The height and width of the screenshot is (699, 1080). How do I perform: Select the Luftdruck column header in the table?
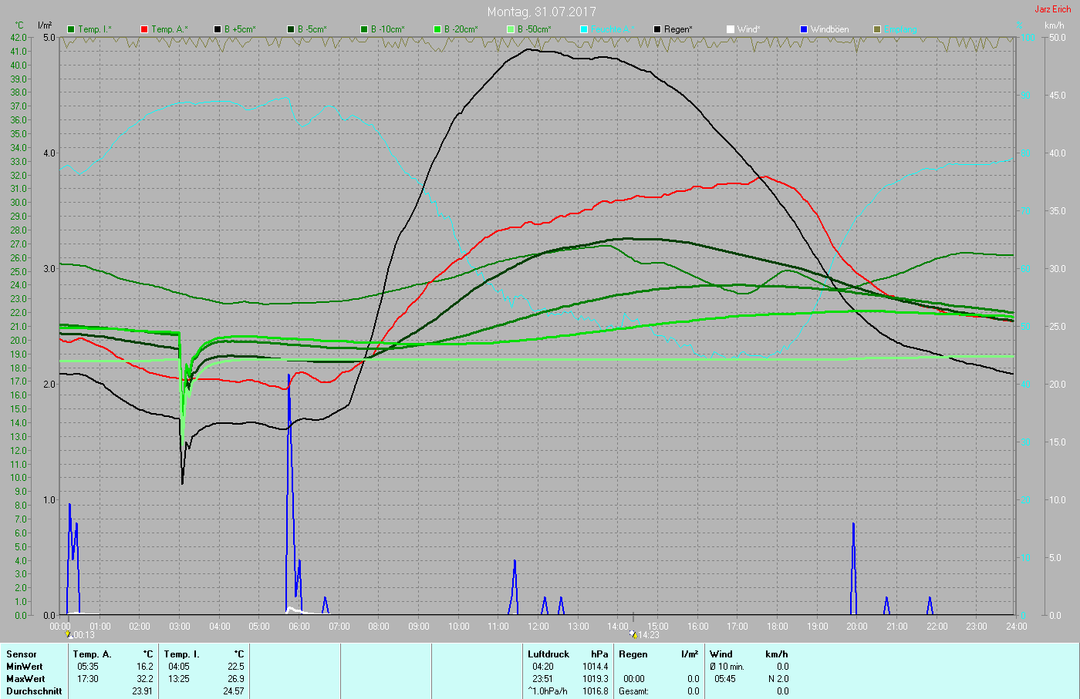click(x=548, y=654)
